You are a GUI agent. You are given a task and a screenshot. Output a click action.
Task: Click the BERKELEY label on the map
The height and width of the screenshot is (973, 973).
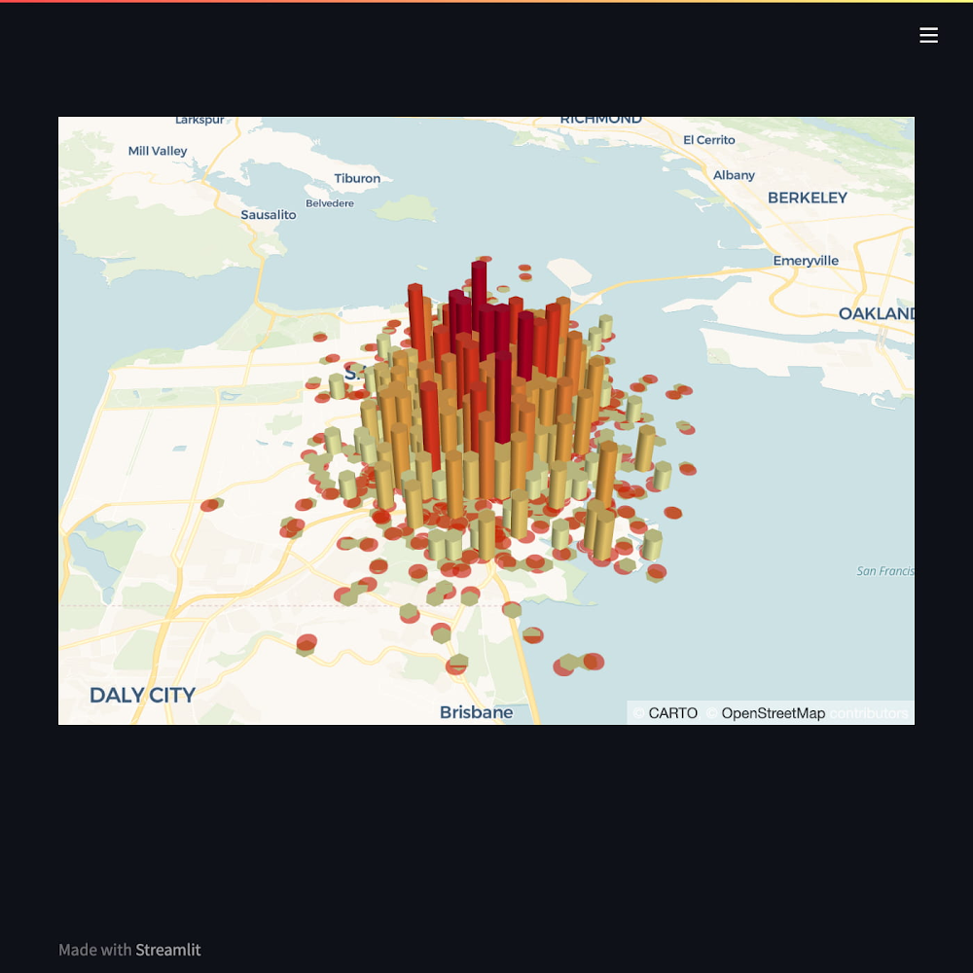[807, 198]
